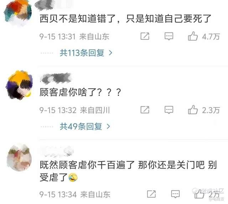The height and width of the screenshot is (204, 228).
Task: Open the blurred username of the 四川 commenter
Action: 56,79
